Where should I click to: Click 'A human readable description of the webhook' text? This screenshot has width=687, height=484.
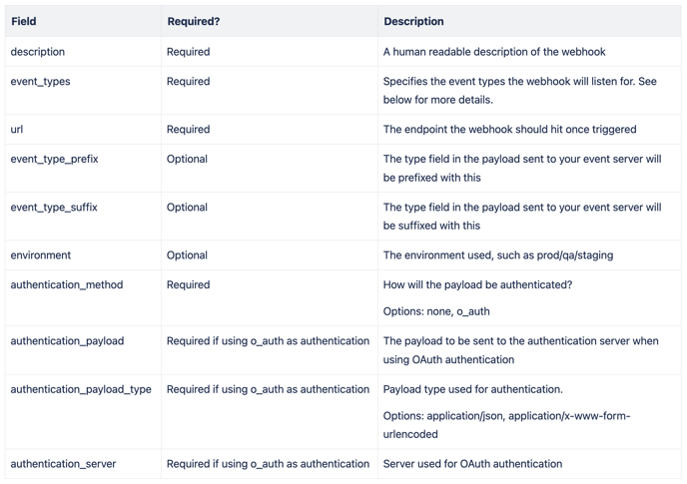coord(494,52)
